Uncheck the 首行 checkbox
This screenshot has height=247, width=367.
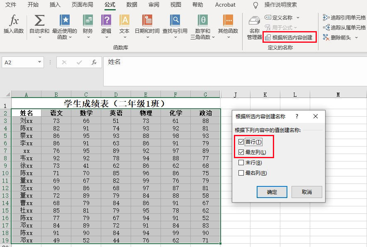241,142
